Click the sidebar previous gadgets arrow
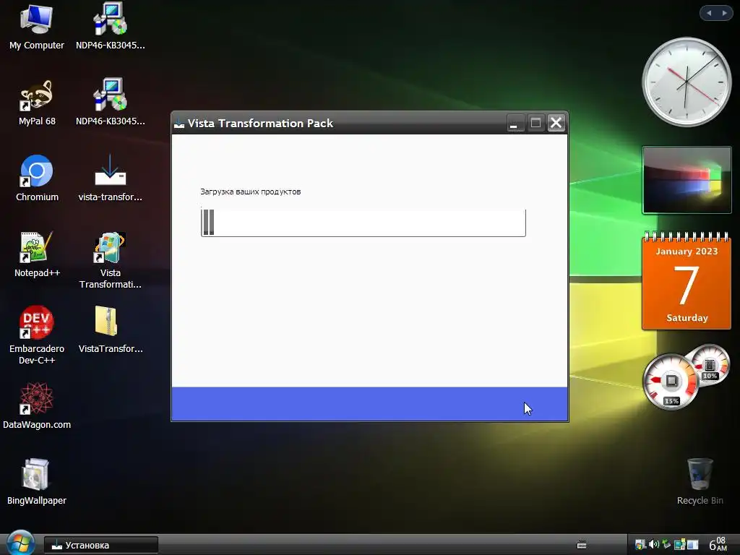740x555 pixels. pos(709,13)
